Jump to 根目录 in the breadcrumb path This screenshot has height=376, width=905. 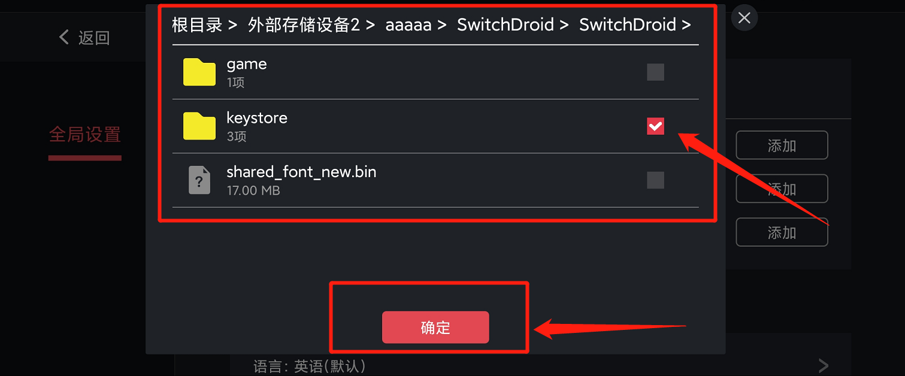click(x=197, y=25)
